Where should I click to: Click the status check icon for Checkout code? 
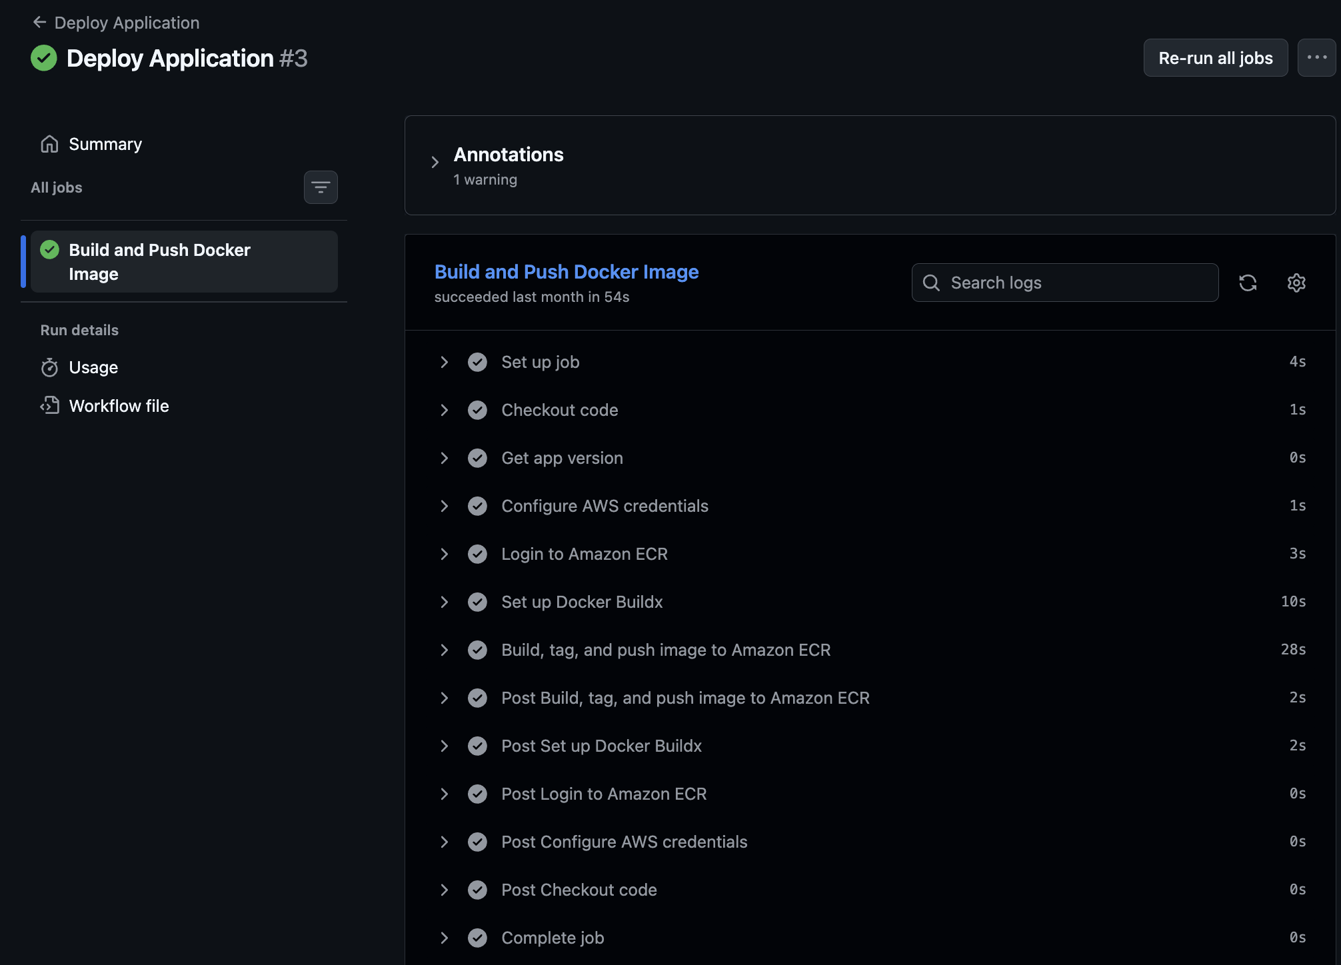click(477, 410)
